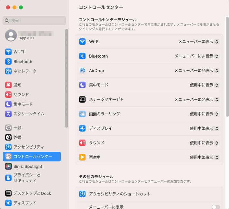
Task: Click the Wi-Fi module icon in list
Action: pyautogui.click(x=82, y=41)
